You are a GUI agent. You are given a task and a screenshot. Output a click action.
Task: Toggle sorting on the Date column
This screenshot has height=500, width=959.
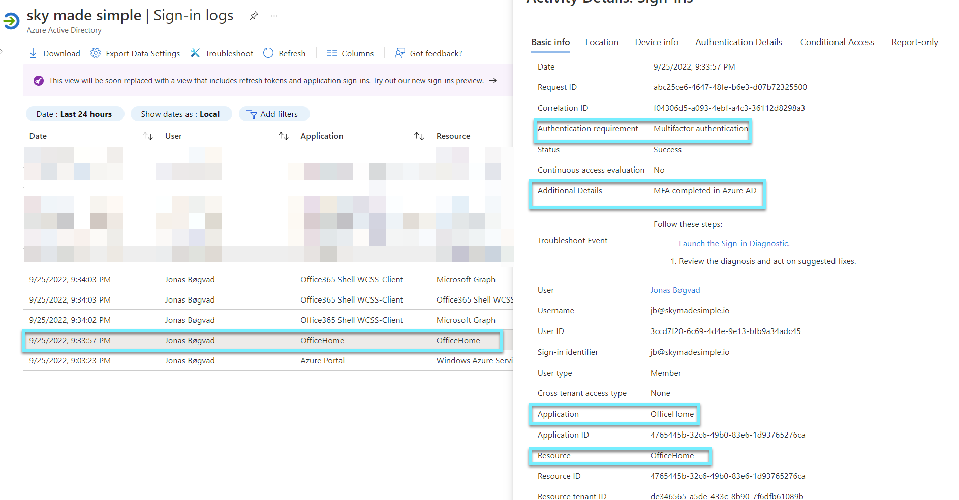coord(148,136)
